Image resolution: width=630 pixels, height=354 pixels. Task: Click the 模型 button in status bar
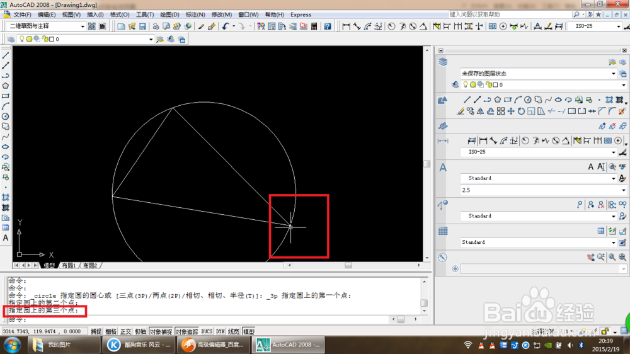(x=249, y=331)
